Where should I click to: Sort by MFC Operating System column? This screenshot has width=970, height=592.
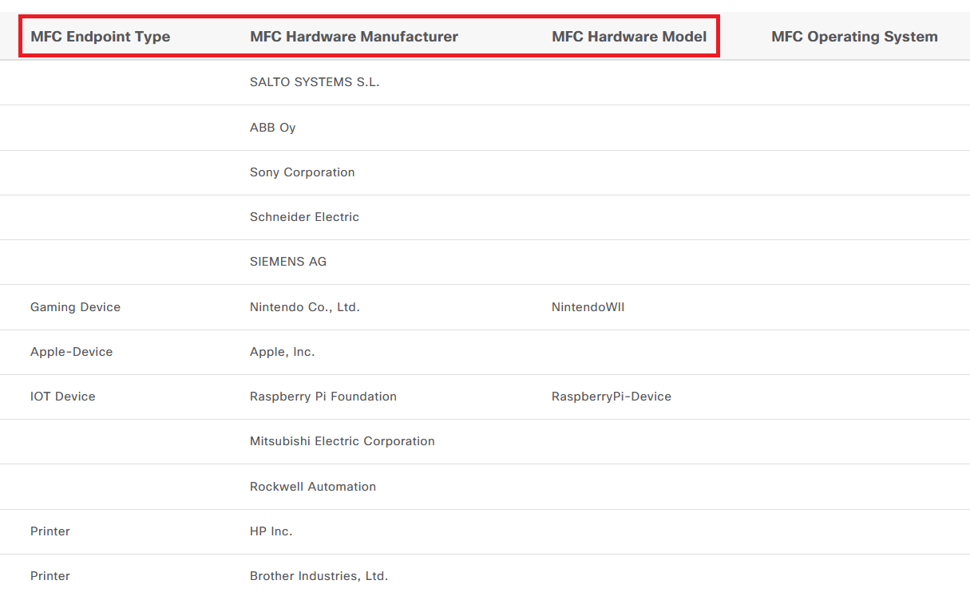854,36
